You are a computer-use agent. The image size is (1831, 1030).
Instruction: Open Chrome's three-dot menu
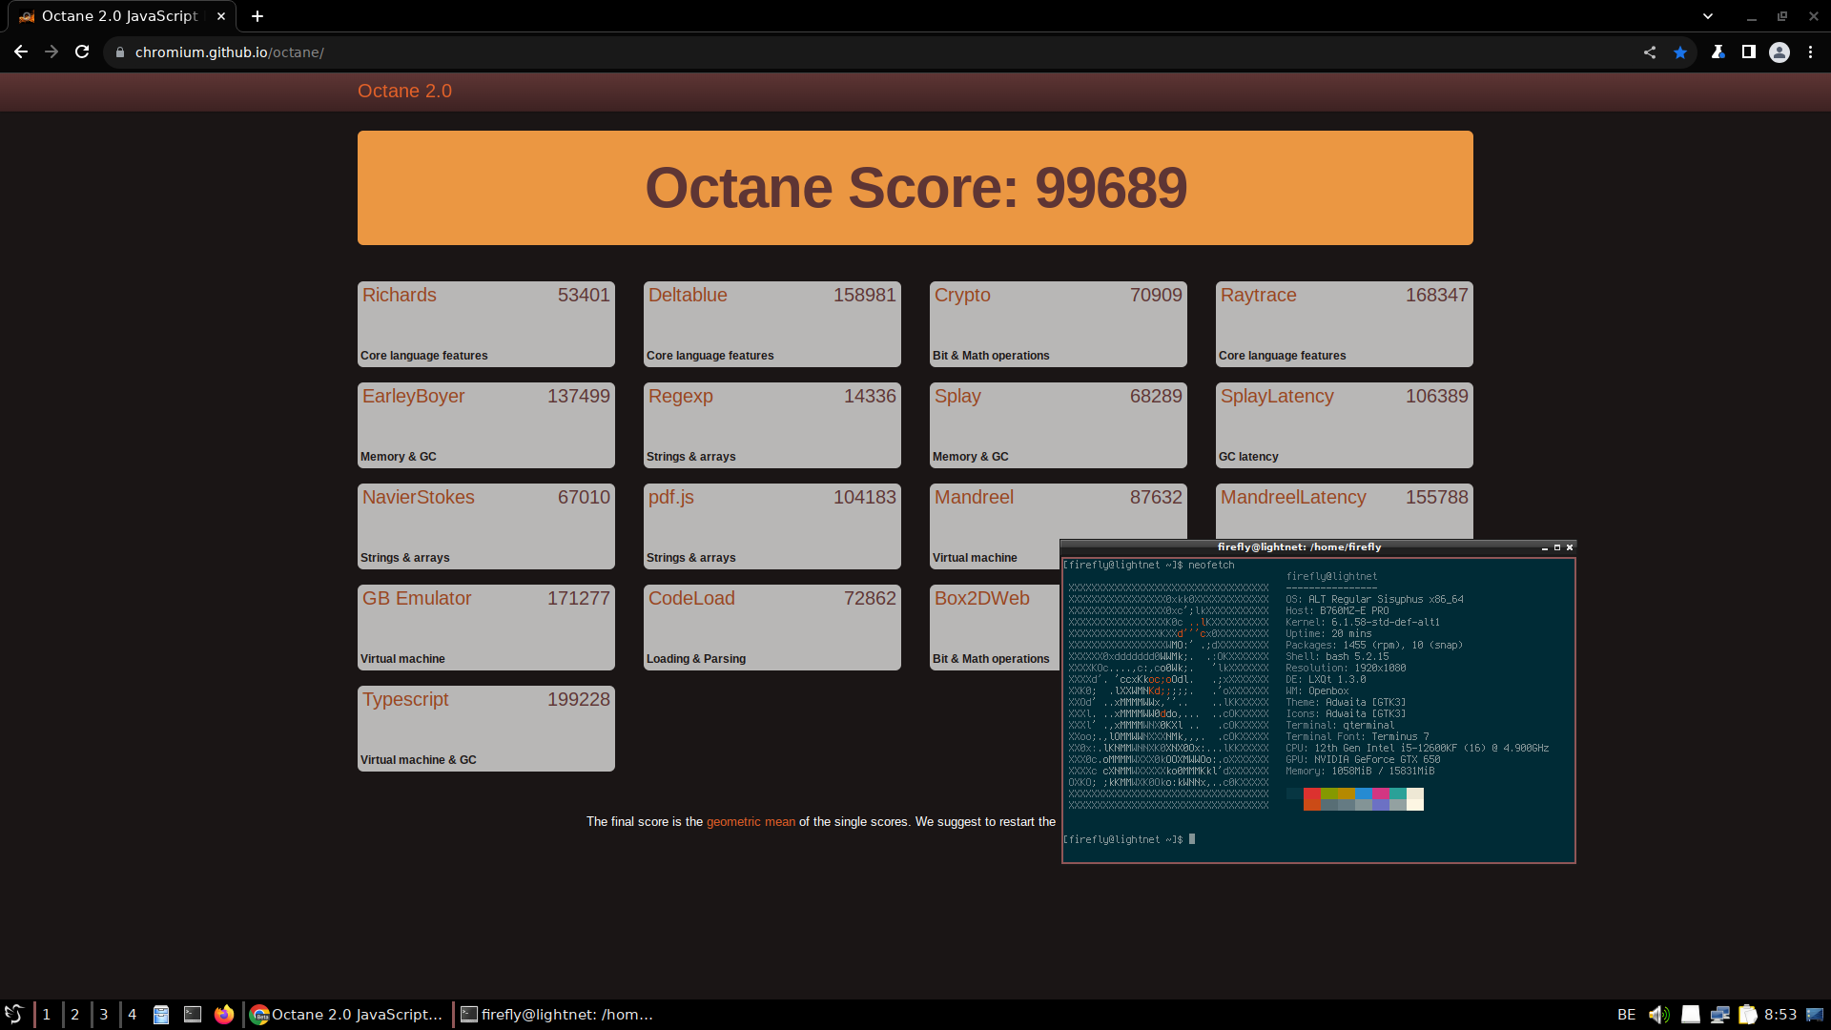click(1810, 52)
